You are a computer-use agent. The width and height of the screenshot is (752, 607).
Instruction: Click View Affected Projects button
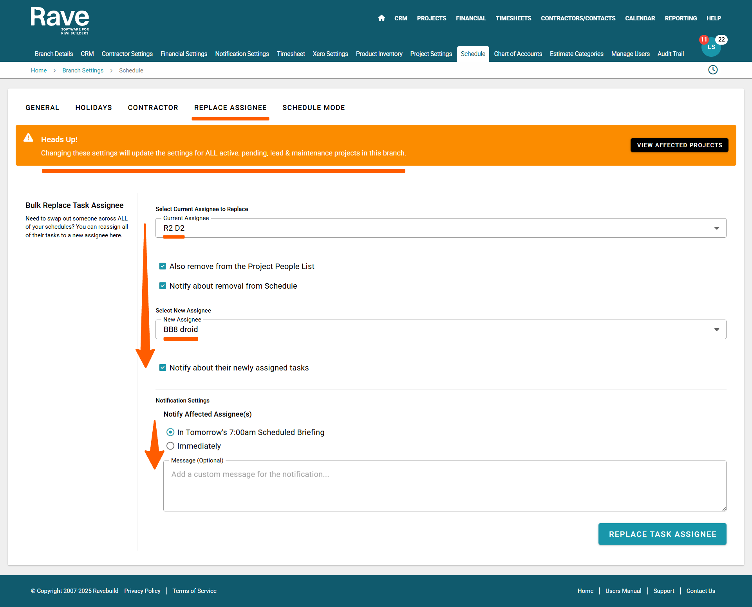[679, 145]
